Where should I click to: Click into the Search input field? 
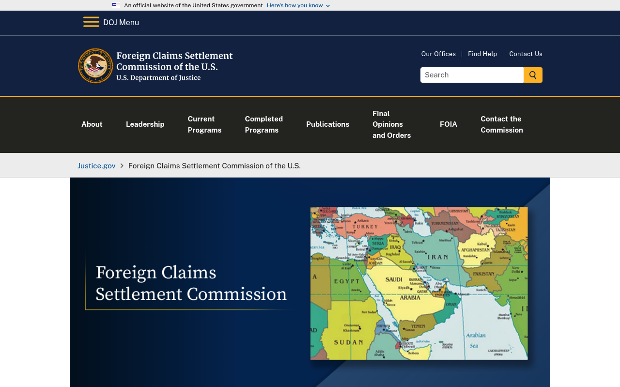pos(472,75)
